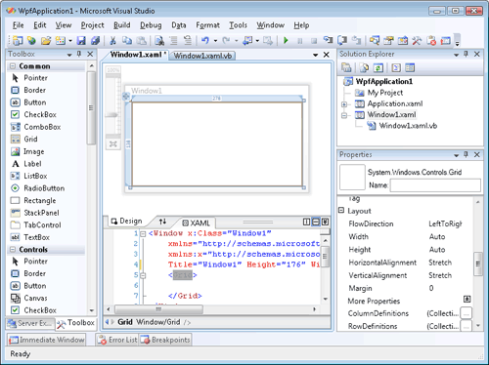Click the fit-to-view button below zoom slider
The width and height of the screenshot is (489, 365).
point(113,144)
